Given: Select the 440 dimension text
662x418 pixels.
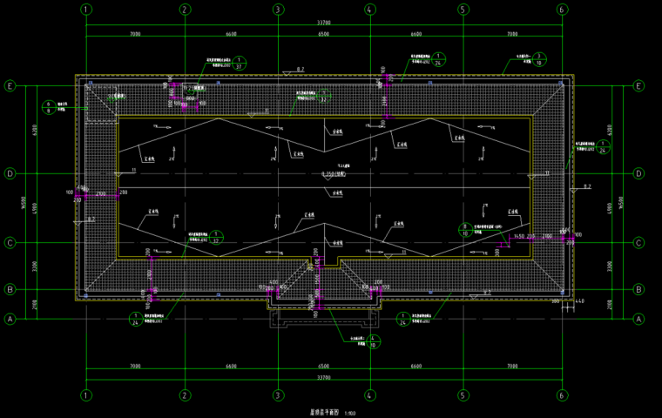Looking at the screenshot, I should click(x=579, y=302).
